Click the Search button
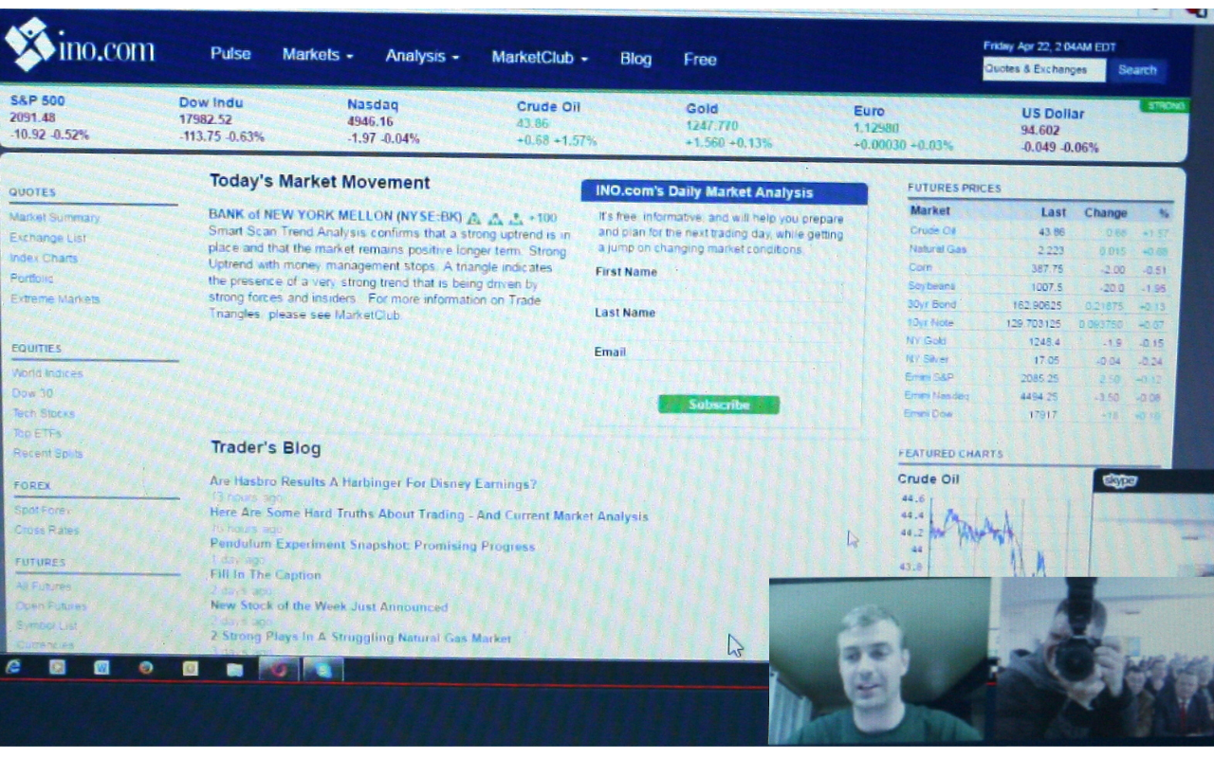The width and height of the screenshot is (1214, 758). point(1137,70)
